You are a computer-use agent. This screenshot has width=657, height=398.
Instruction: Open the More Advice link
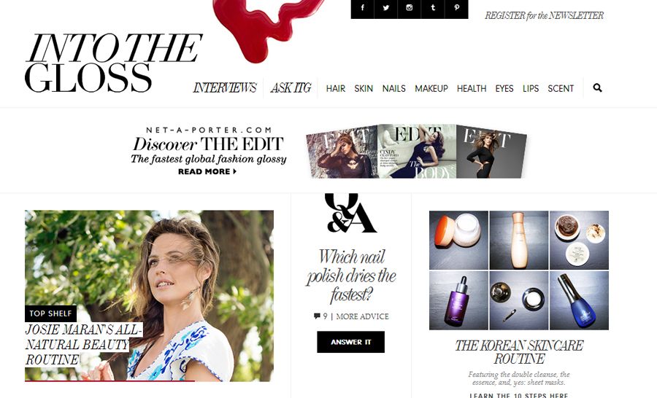(362, 316)
